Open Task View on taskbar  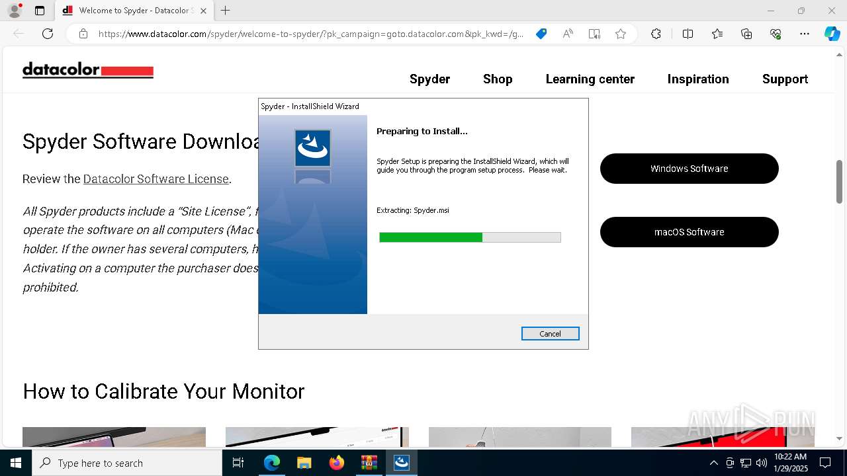238,463
